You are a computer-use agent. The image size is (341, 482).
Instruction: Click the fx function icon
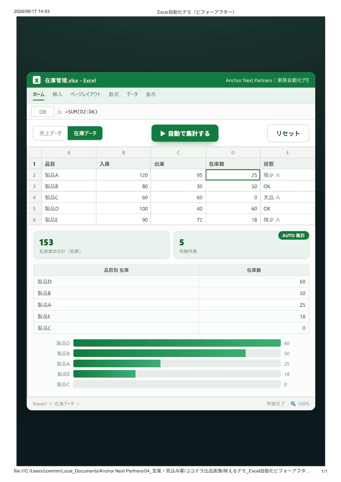tap(60, 112)
